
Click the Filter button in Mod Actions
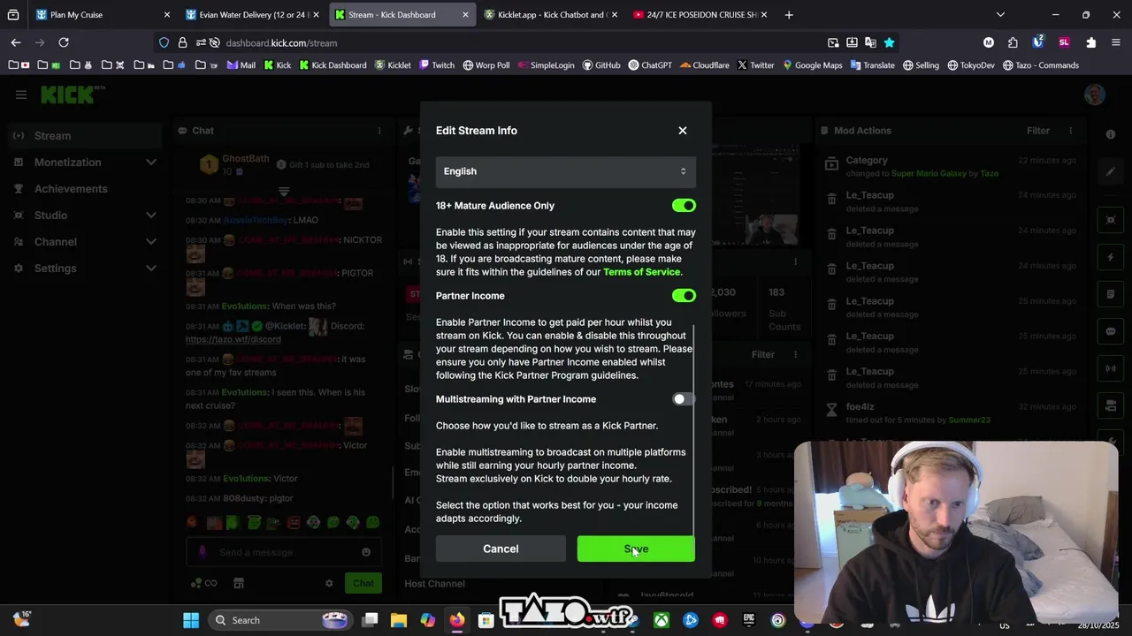coord(1038,131)
